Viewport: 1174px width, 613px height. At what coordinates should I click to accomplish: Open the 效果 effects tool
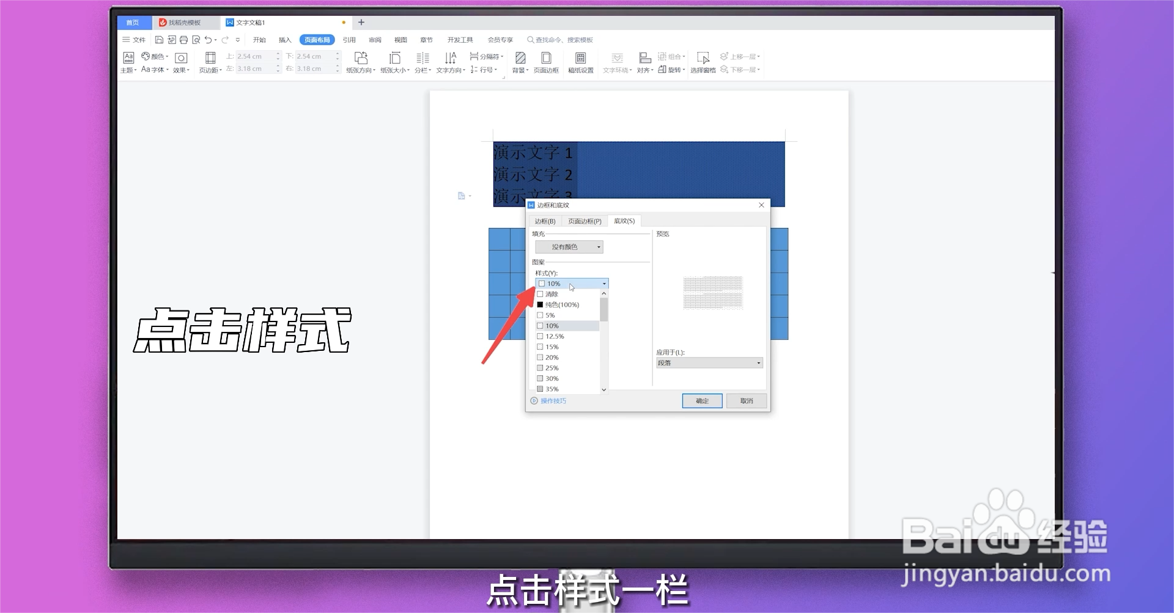(181, 62)
